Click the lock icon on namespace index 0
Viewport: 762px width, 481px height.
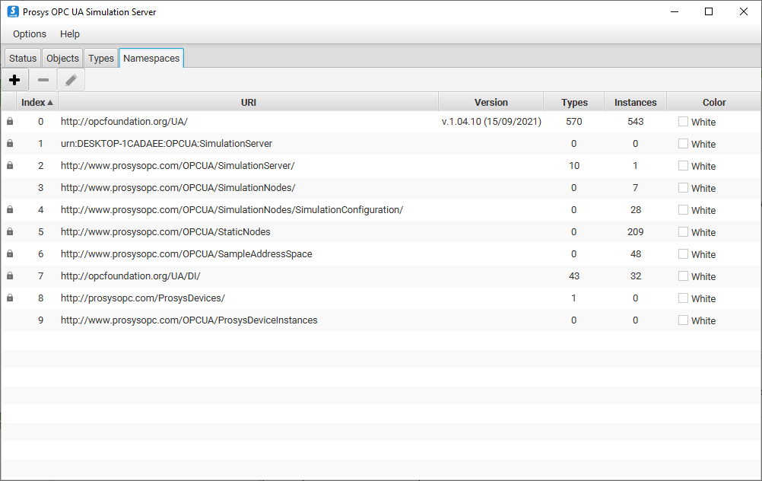coord(10,122)
